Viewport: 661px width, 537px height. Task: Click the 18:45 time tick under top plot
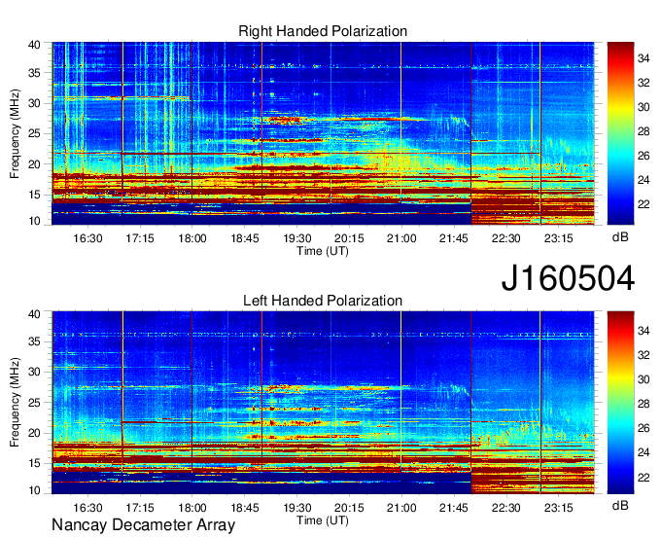pyautogui.click(x=245, y=238)
